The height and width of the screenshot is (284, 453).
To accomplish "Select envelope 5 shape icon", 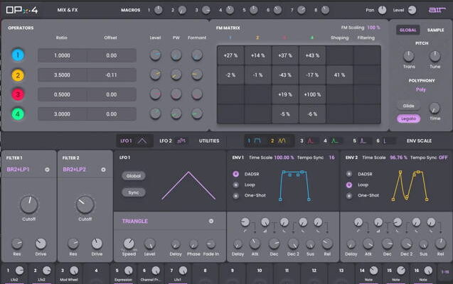I will point(364,141).
